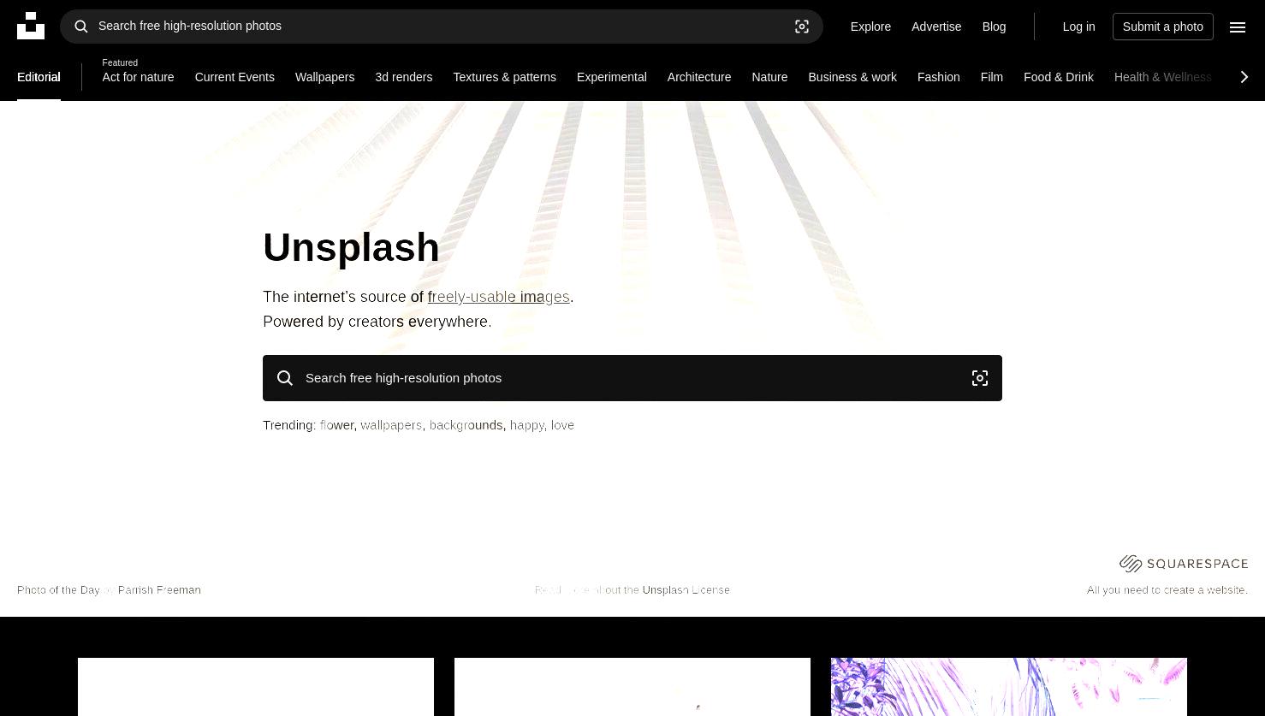
Task: Select the Current Events category
Action: (x=235, y=77)
